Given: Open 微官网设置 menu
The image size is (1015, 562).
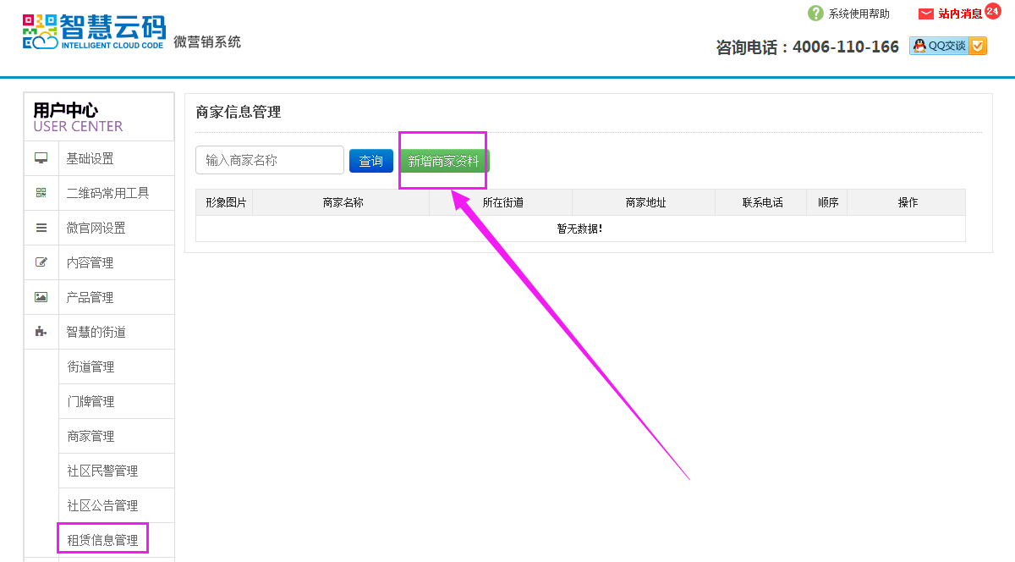Looking at the screenshot, I should [x=96, y=228].
